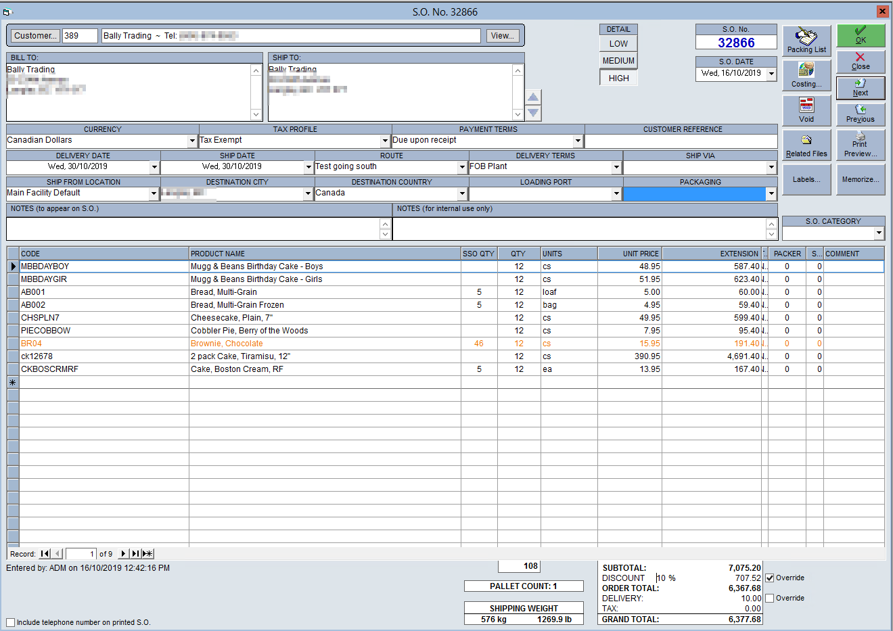Click the record number box
This screenshot has width=893, height=631.
[81, 554]
